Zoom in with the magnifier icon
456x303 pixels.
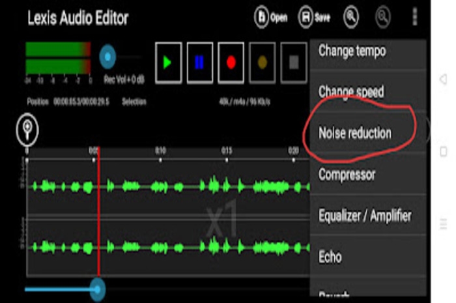pos(351,17)
